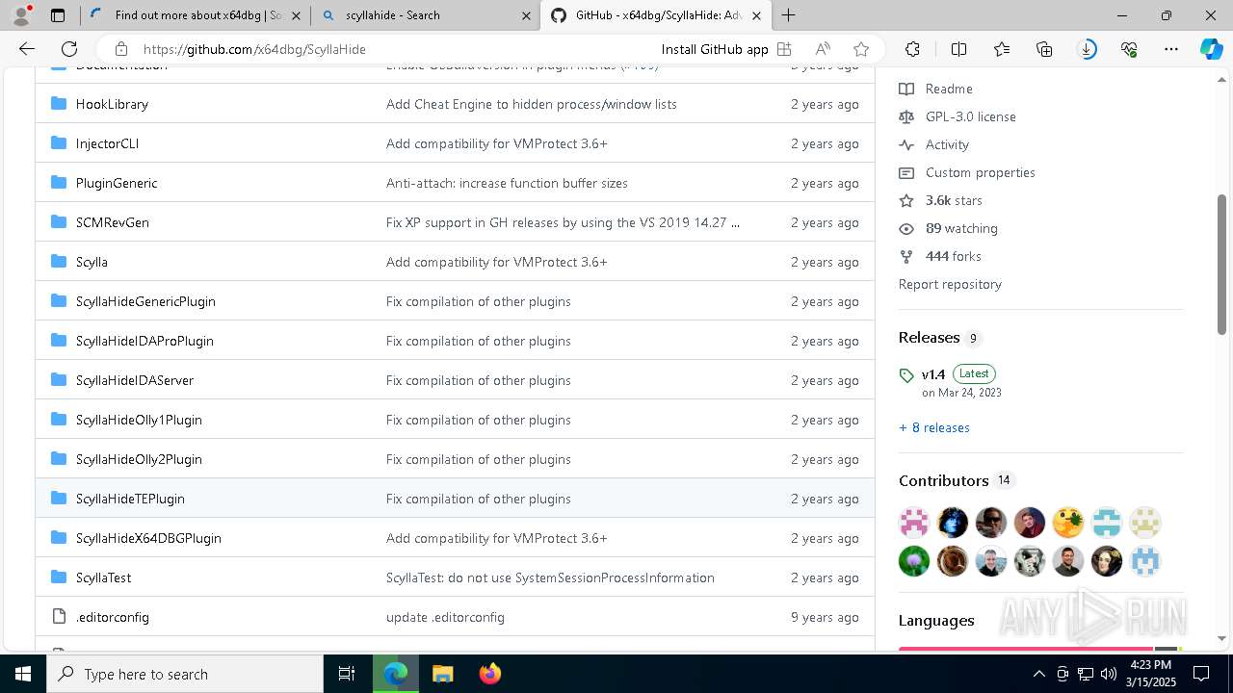Image resolution: width=1233 pixels, height=693 pixels.
Task: Open the Releases heading link
Action: tap(929, 338)
